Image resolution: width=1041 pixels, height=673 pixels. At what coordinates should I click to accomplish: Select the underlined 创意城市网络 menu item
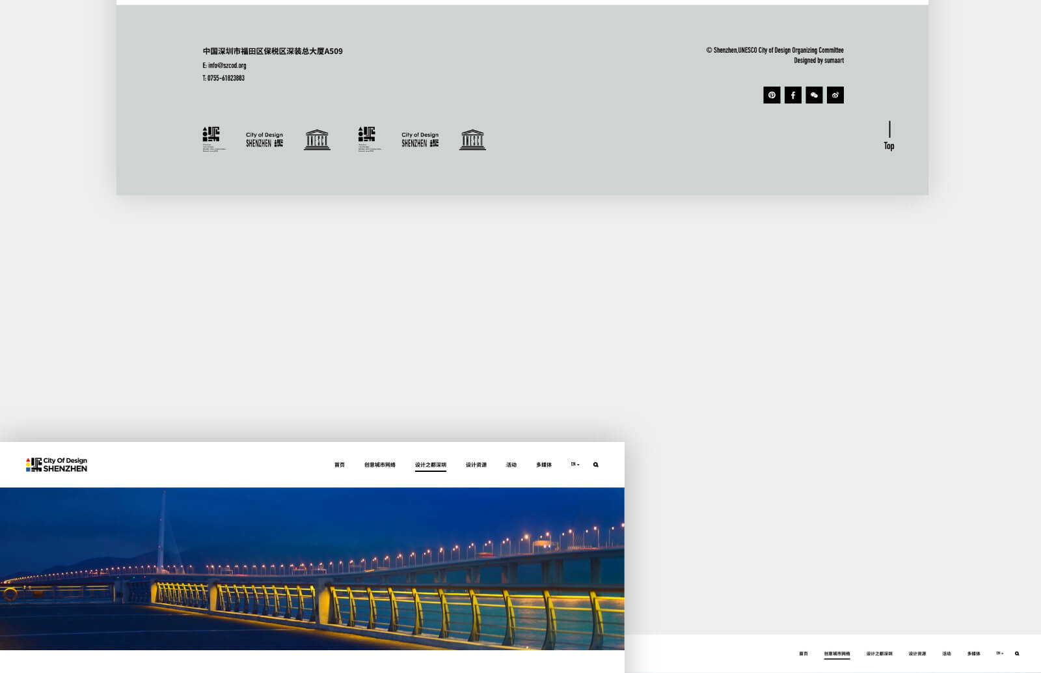point(837,653)
